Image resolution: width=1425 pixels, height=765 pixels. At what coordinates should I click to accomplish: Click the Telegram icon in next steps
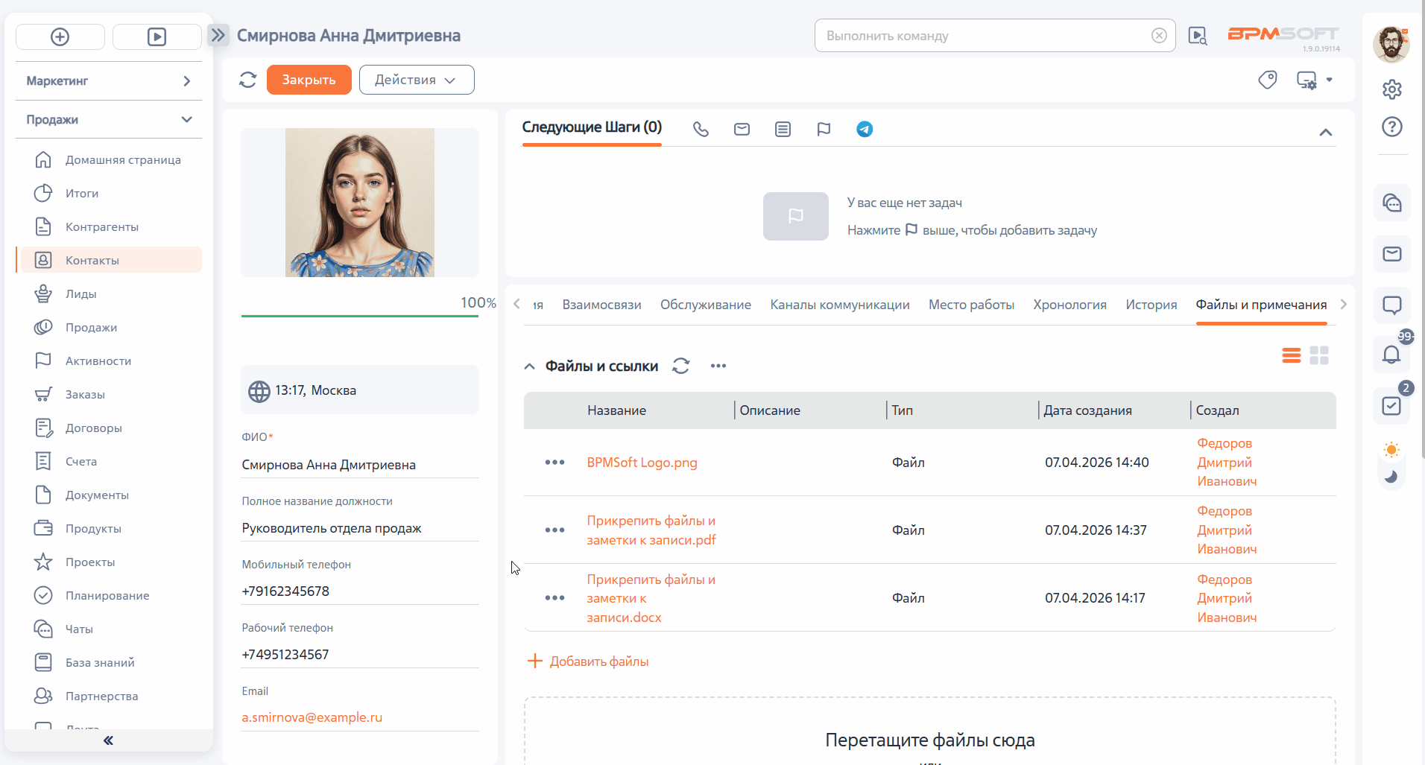tap(865, 130)
